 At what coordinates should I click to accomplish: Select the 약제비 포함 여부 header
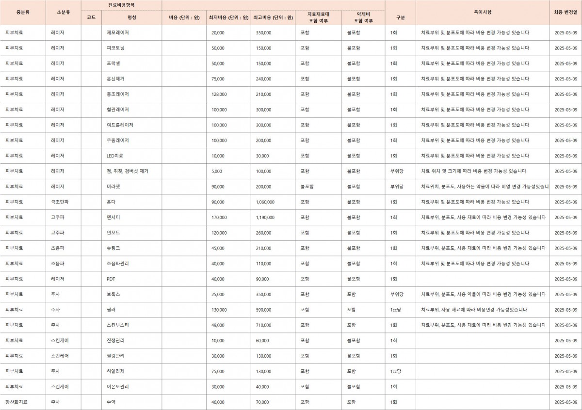click(x=363, y=17)
